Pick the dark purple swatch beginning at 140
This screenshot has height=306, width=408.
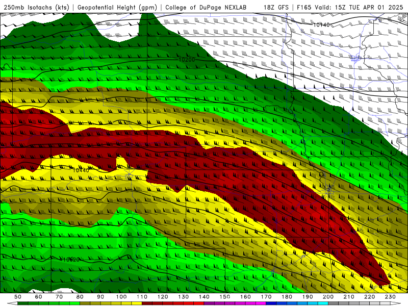point(209,303)
